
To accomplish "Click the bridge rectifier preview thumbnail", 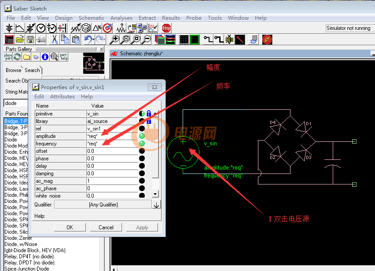I will click(94, 63).
